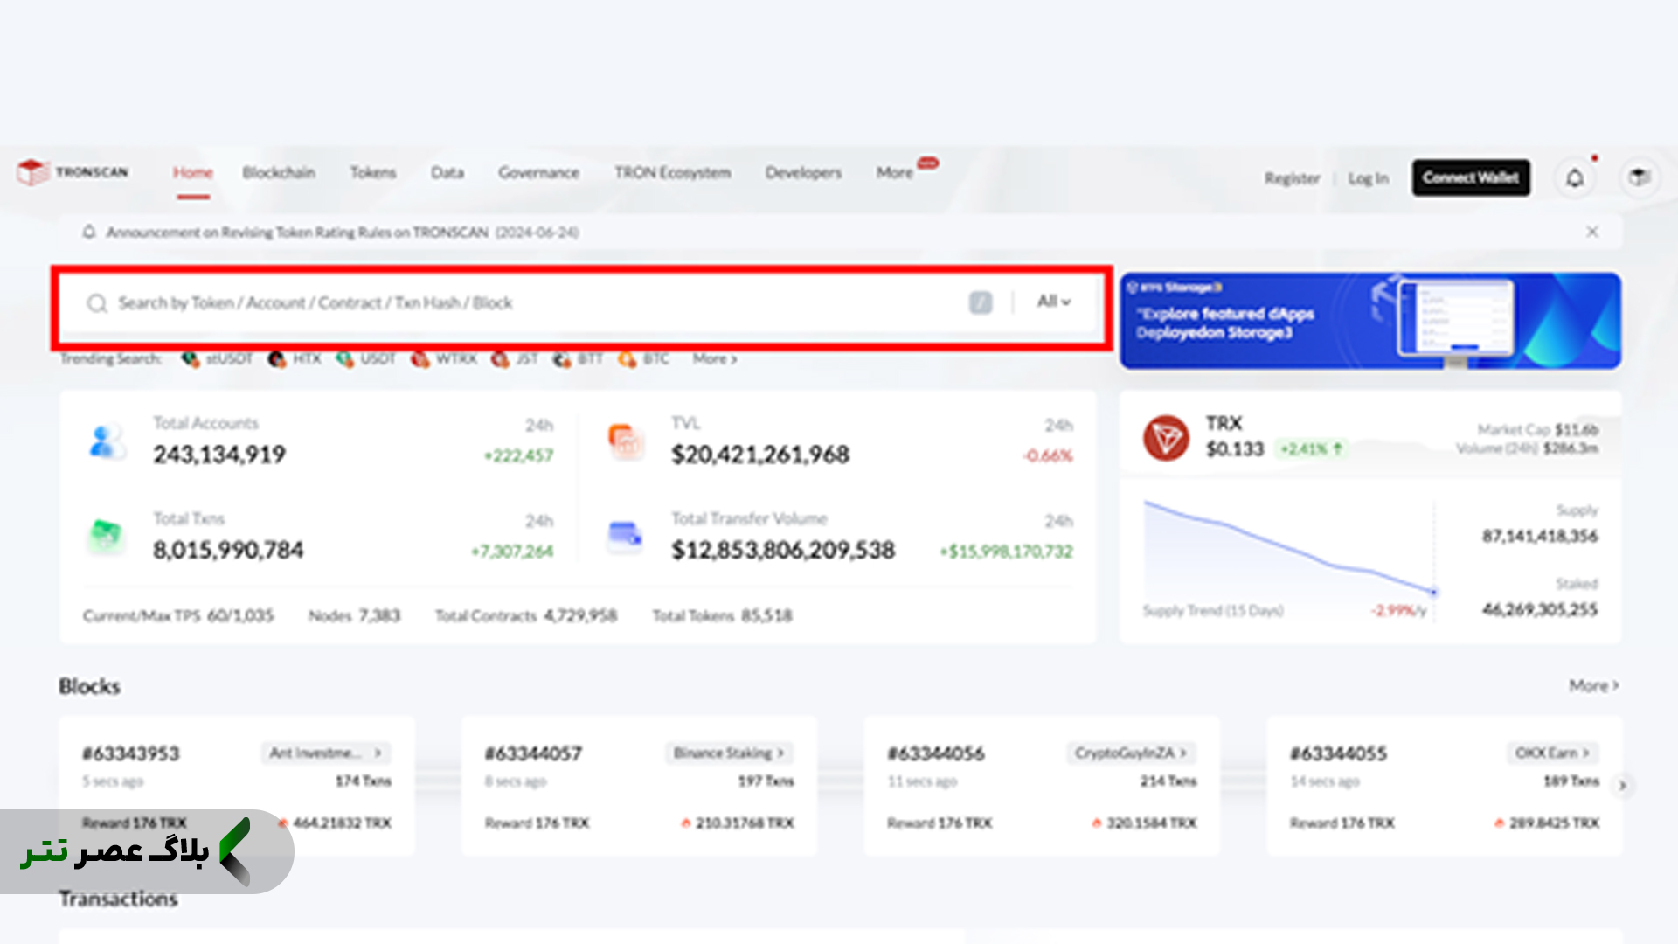
Task: Click the Nodes 7,383 stat
Action: [354, 616]
